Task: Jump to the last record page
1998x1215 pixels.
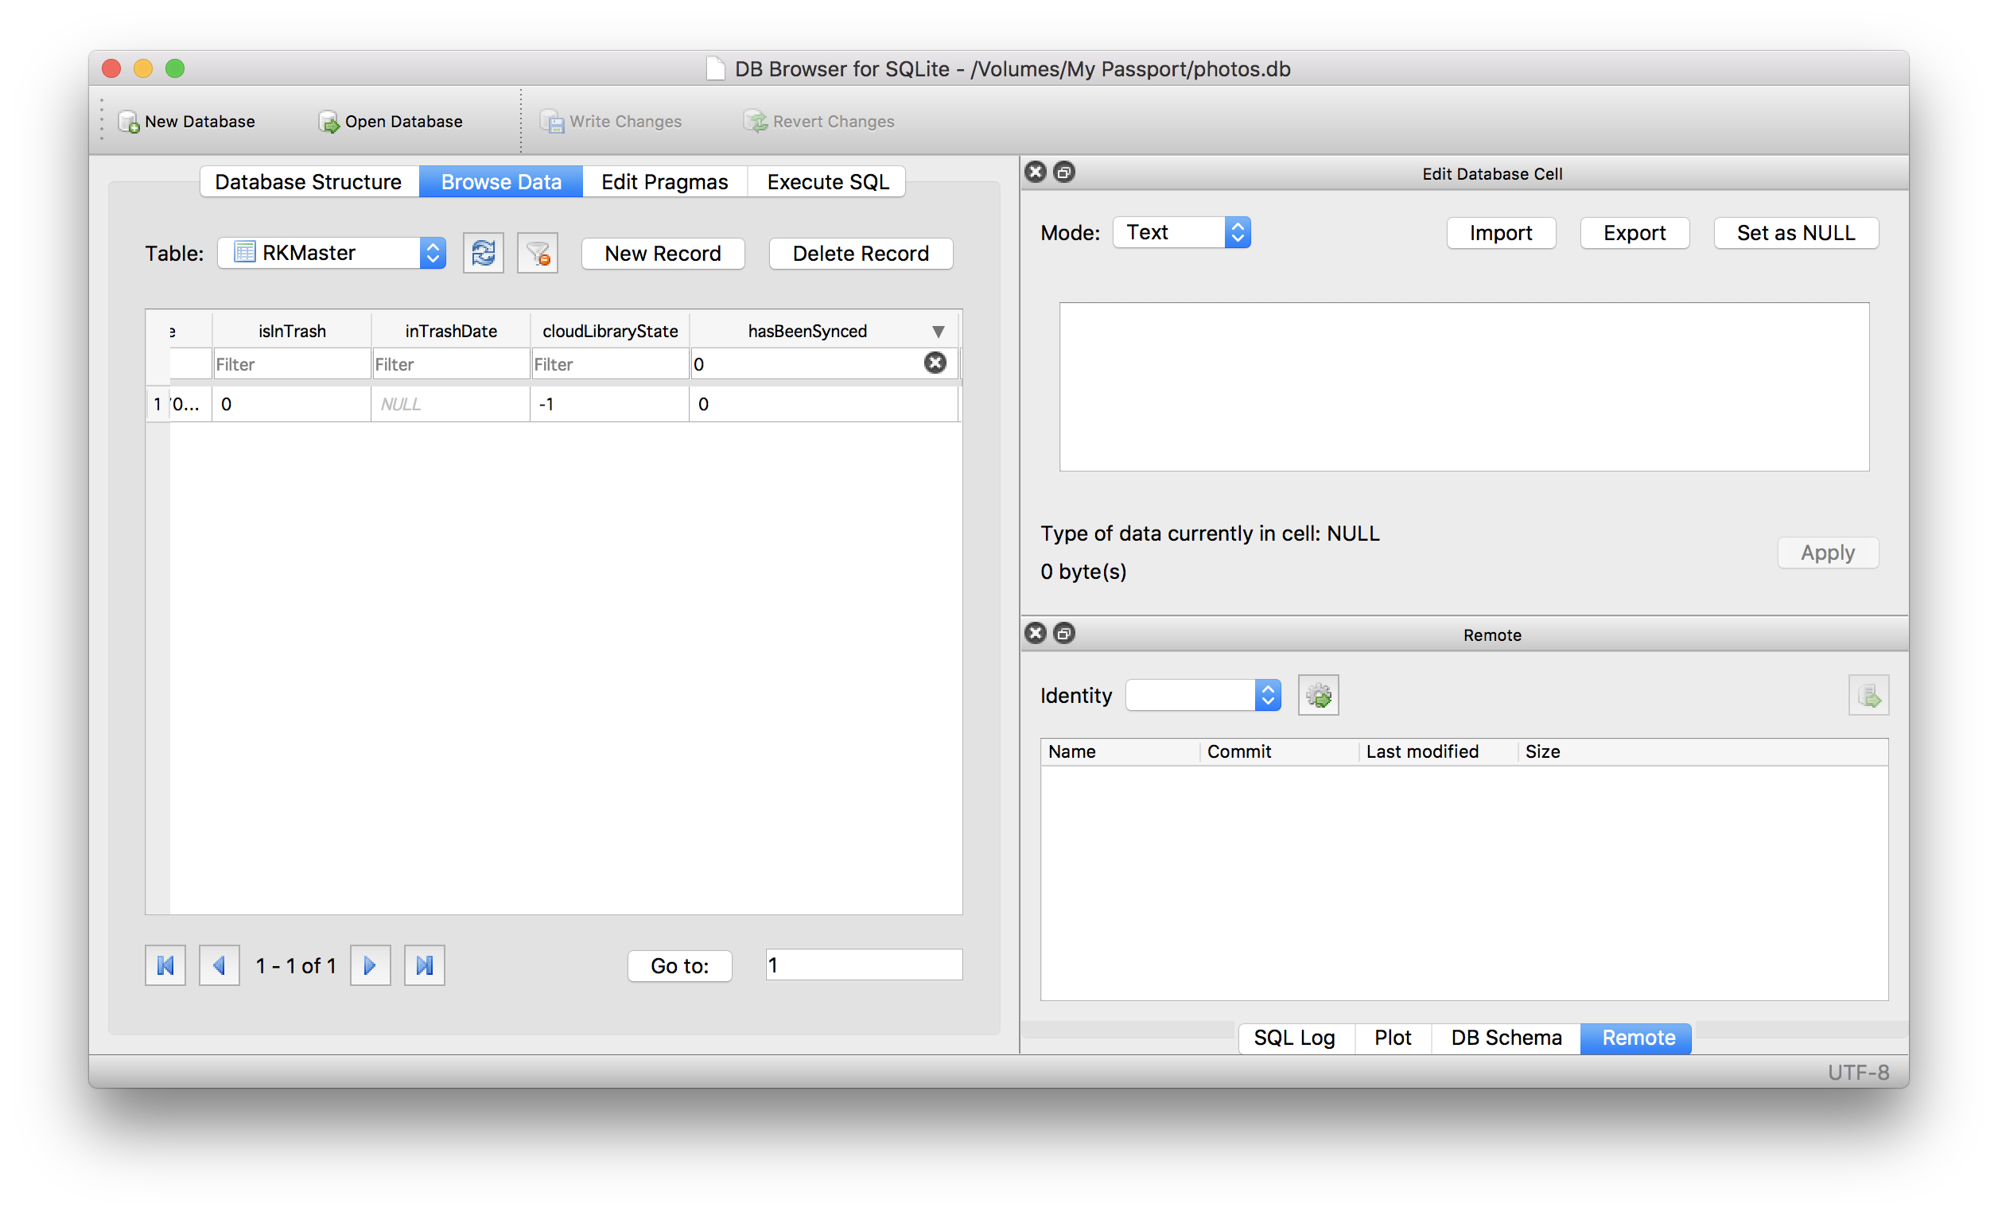Action: click(424, 965)
